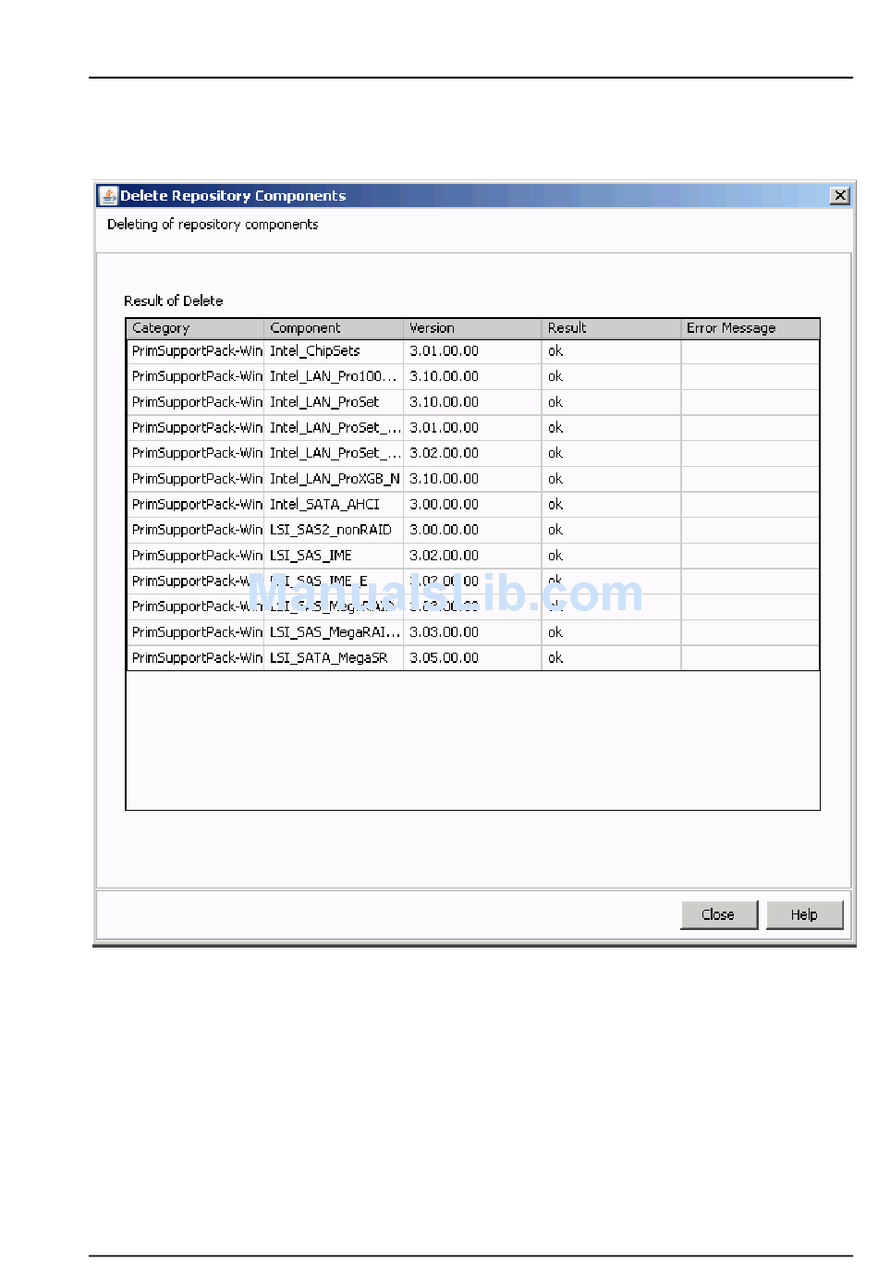Viewport: 878px width, 1286px height.
Task: Click the ok result for LSI_SAS2_nonRAID
Action: click(x=611, y=530)
